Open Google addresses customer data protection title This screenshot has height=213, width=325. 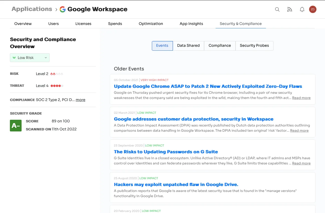click(x=194, y=119)
